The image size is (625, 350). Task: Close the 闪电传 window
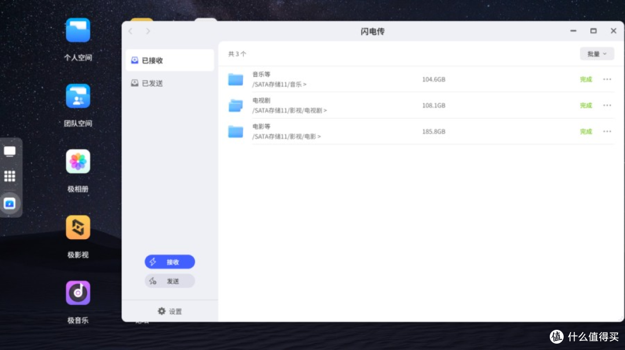[x=613, y=31]
